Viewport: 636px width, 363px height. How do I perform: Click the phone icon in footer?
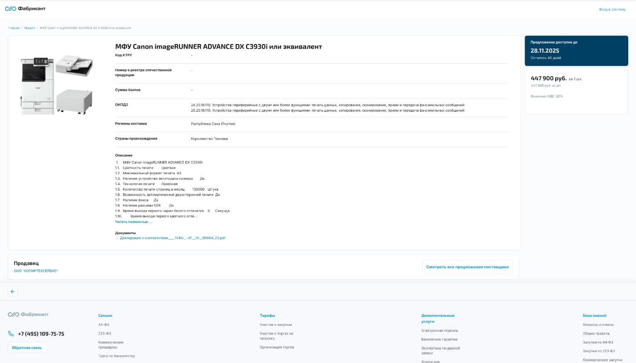(x=11, y=334)
